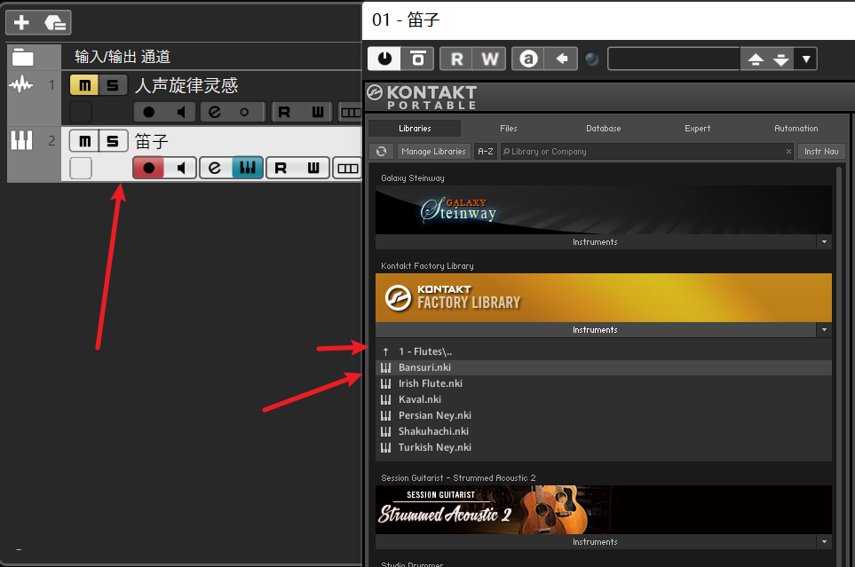Switch to the Libraries tab
The width and height of the screenshot is (855, 567).
click(x=415, y=128)
